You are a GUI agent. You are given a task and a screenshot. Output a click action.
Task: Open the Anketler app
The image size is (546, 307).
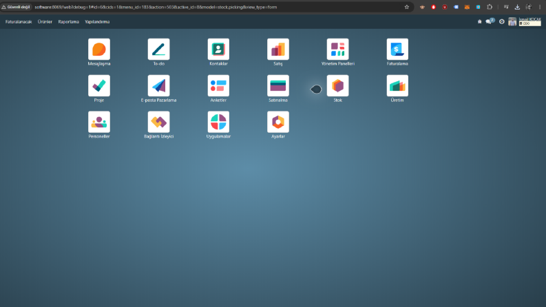pos(218,85)
